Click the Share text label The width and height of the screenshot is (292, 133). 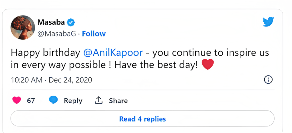[x=118, y=101]
